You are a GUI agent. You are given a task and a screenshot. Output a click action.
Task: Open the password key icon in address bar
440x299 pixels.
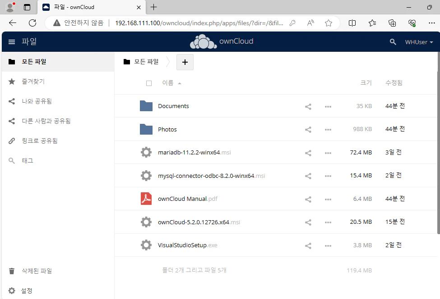click(292, 23)
